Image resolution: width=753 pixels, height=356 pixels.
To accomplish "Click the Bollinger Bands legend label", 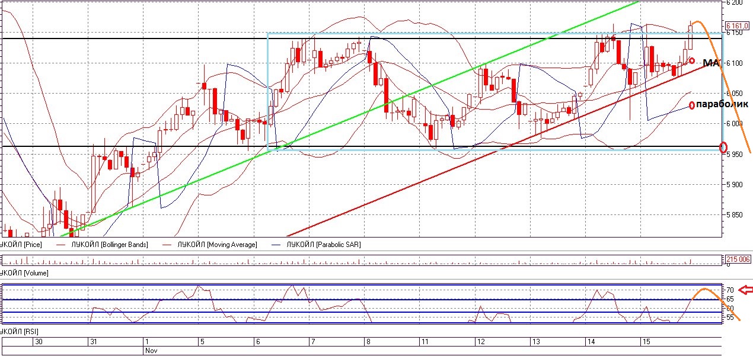I will coord(110,244).
